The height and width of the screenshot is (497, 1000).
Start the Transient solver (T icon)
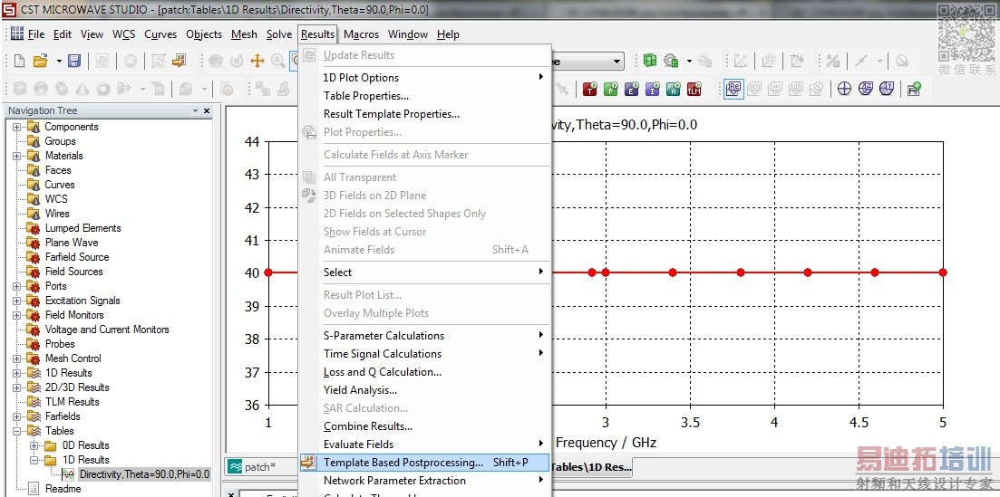[x=590, y=90]
